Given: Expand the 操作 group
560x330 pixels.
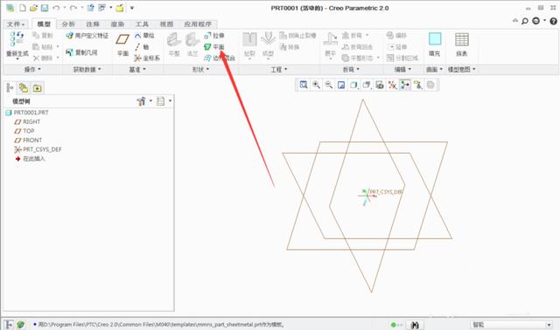Looking at the screenshot, I should [x=32, y=70].
